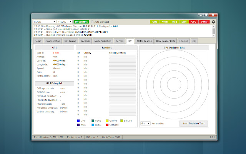Open the COM3 serial port dropdown
Screen dimensions: 246x154
tap(45, 22)
